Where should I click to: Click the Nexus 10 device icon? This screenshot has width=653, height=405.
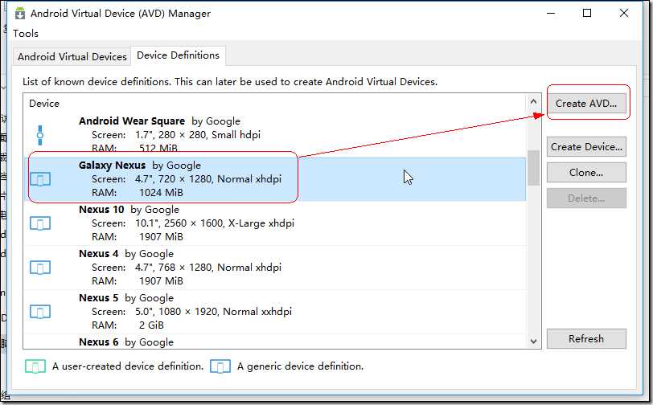tap(40, 223)
